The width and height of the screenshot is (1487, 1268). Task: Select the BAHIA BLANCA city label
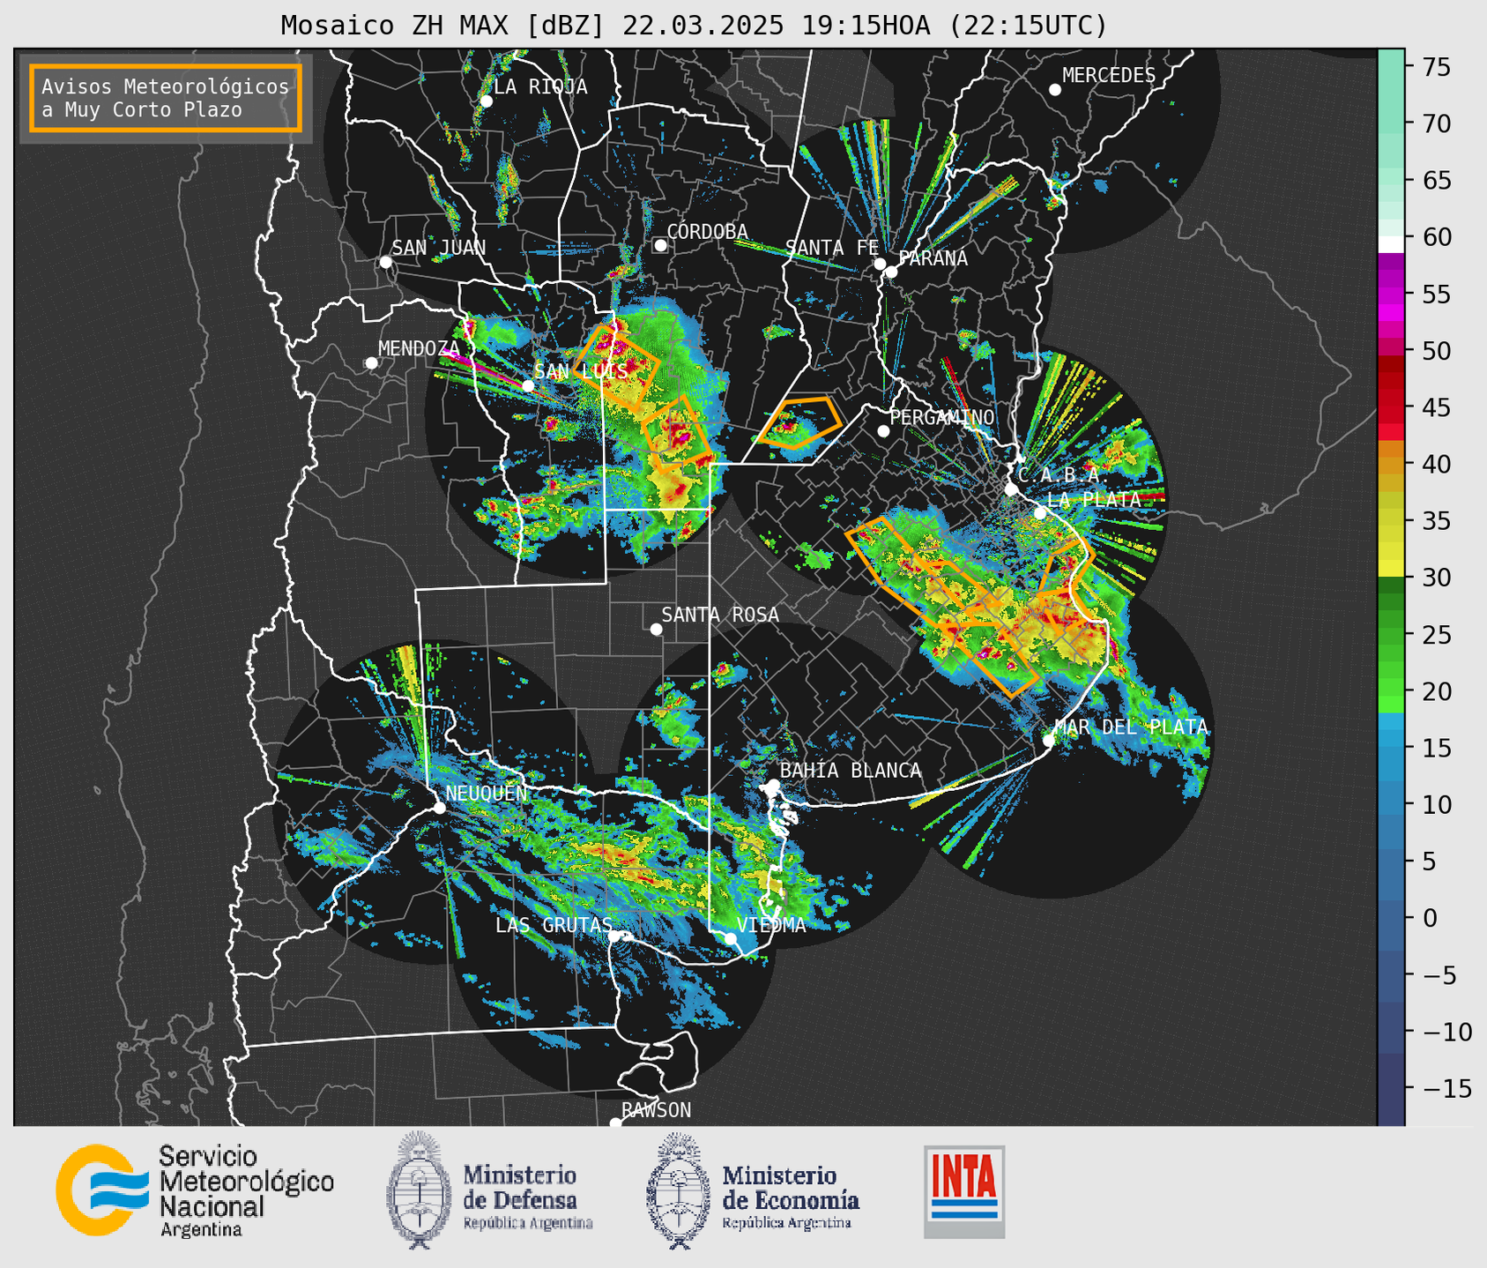point(851,771)
